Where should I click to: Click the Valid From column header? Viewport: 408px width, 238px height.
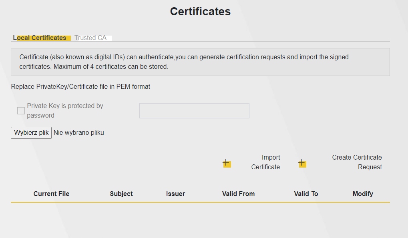click(238, 194)
